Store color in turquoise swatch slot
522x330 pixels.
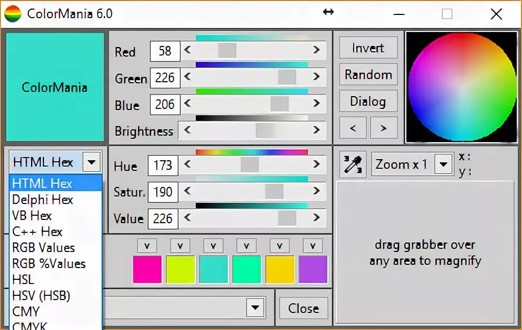[x=213, y=246]
